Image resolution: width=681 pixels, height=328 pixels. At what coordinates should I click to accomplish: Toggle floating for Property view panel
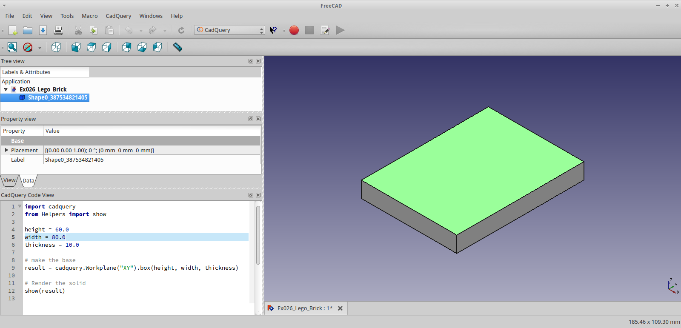(251, 119)
